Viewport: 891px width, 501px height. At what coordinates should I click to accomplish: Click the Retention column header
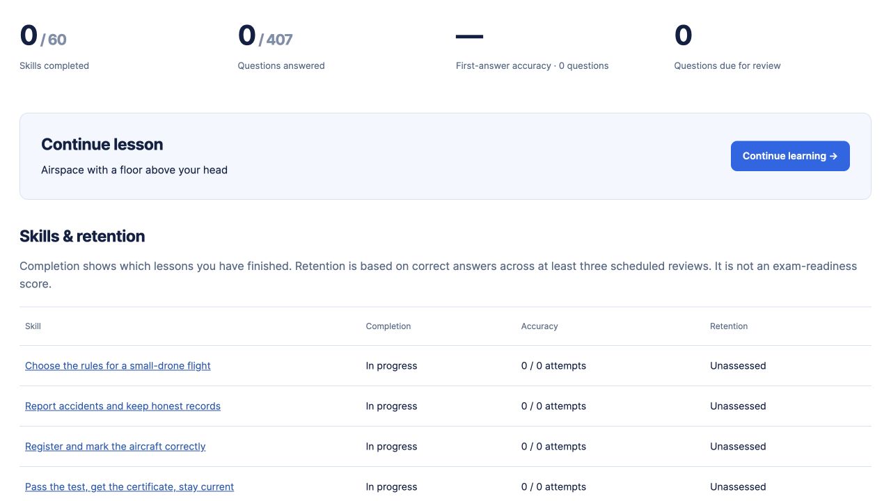tap(729, 326)
